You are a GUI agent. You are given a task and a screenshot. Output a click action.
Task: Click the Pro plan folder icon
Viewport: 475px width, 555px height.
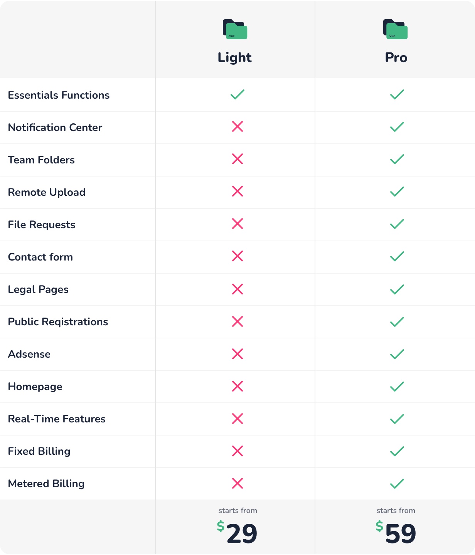click(395, 29)
